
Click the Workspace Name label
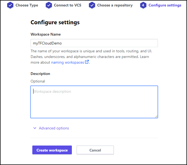(46, 34)
